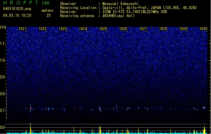Click the 1022 time axis label

coord(43,29)
